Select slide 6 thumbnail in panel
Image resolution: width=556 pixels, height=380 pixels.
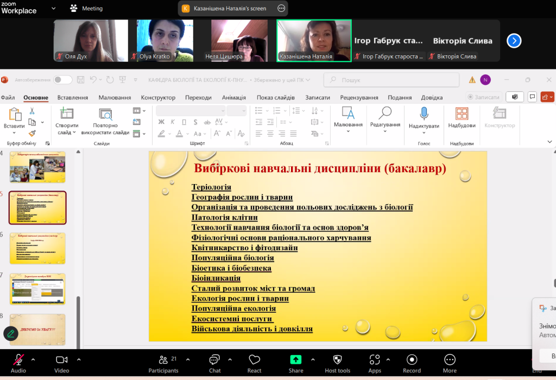point(37,248)
